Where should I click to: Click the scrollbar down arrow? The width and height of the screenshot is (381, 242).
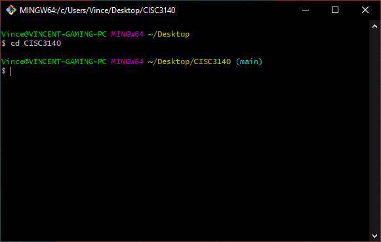[x=374, y=235]
